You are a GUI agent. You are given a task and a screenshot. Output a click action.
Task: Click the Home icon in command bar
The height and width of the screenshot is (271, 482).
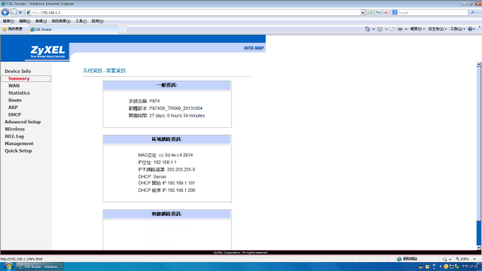[368, 29]
